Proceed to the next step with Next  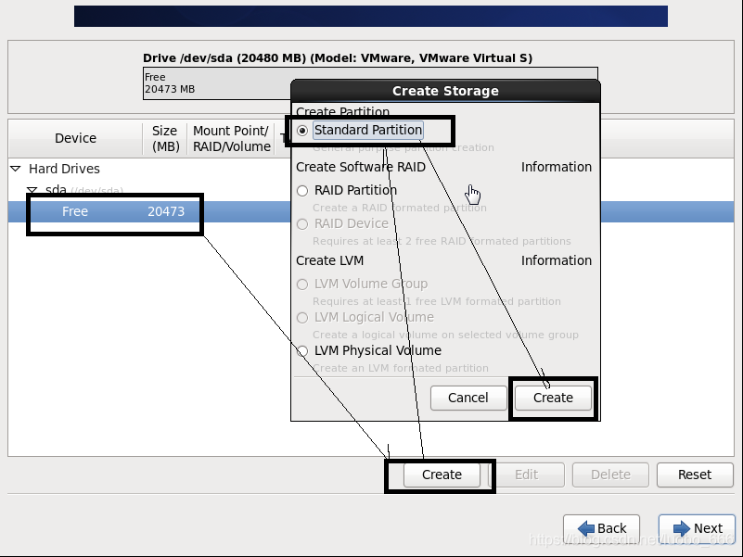(x=697, y=528)
